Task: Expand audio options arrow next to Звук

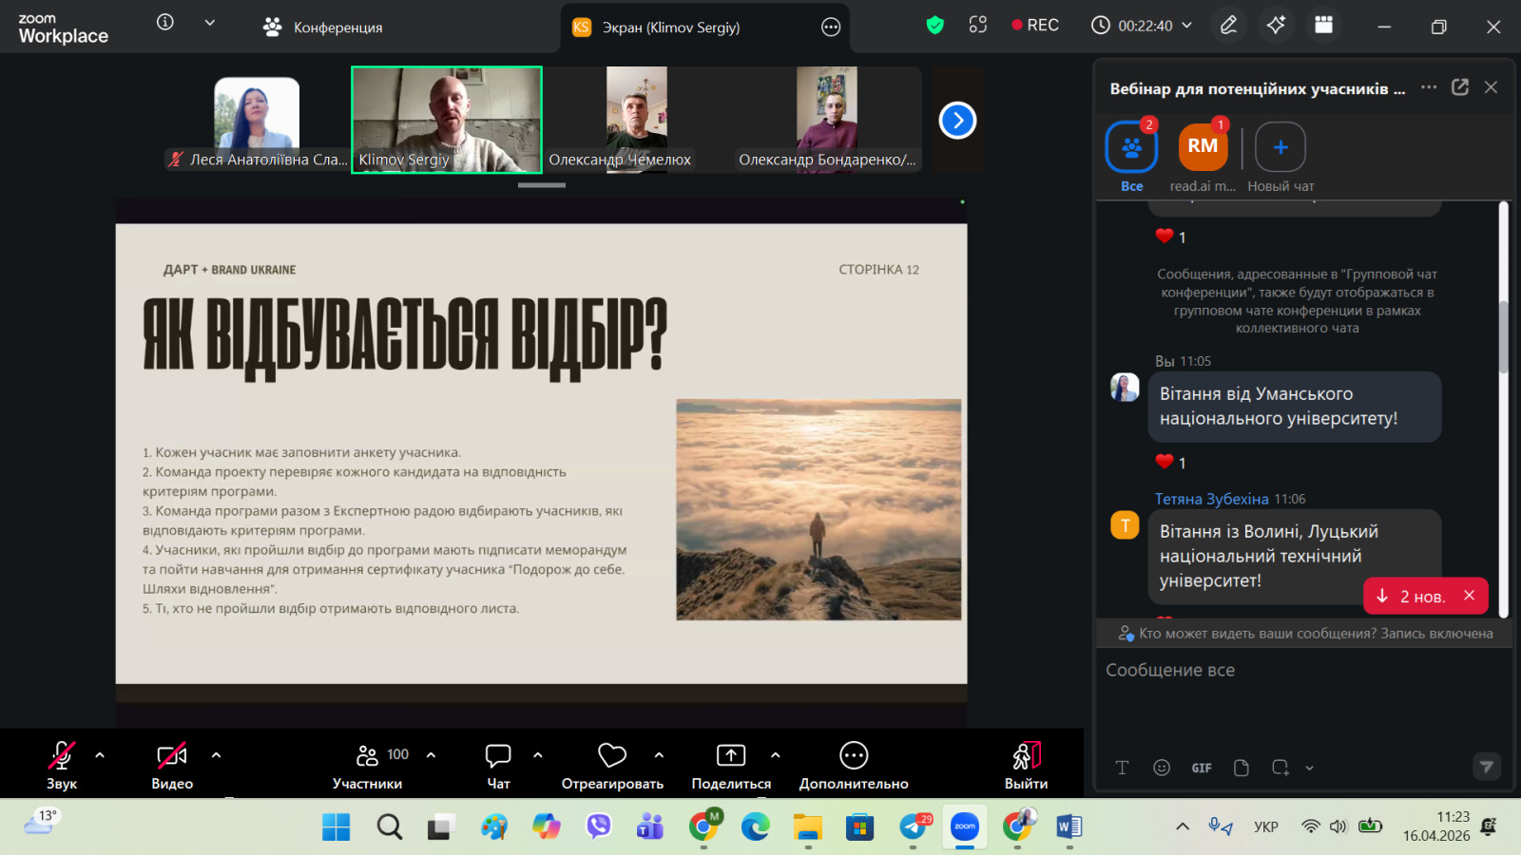Action: [x=100, y=755]
